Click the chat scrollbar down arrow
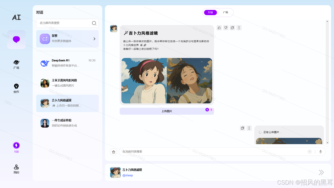 327,143
